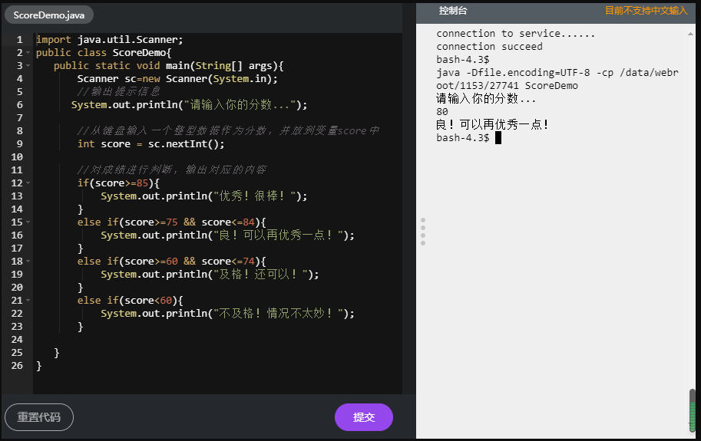Click the dotted splitter handle between panels

click(x=423, y=232)
